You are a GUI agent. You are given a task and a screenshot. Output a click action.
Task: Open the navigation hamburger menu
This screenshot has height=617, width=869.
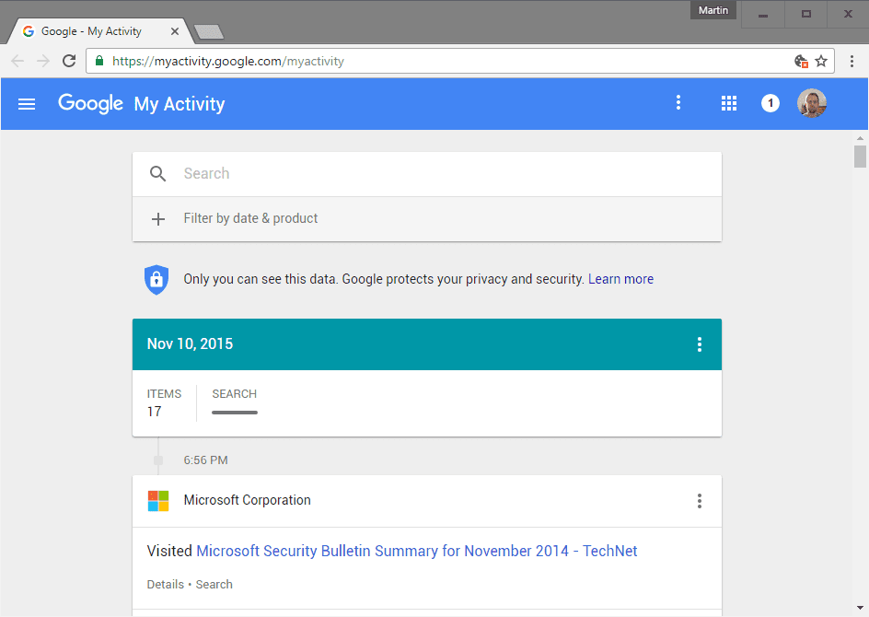26,103
